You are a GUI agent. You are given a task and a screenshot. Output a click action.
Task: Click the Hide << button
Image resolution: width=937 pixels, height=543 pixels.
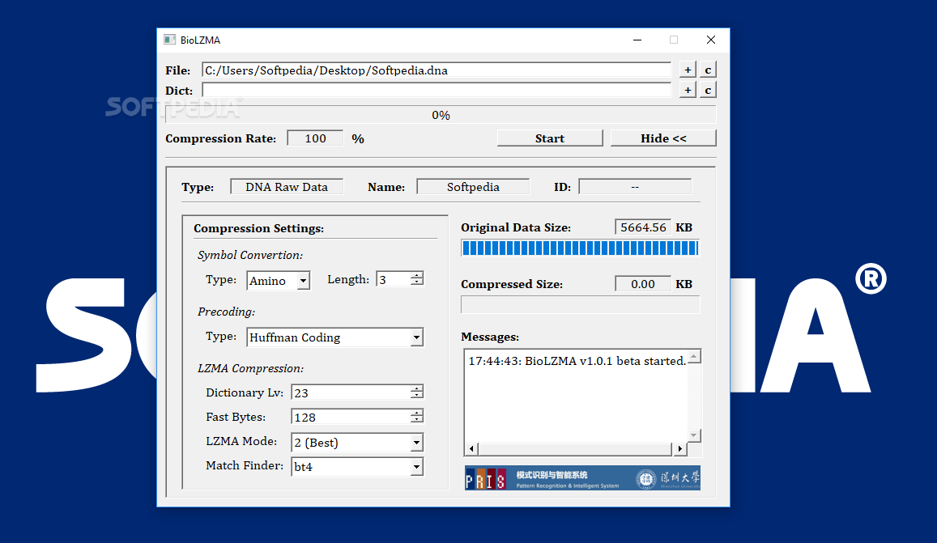pyautogui.click(x=663, y=138)
